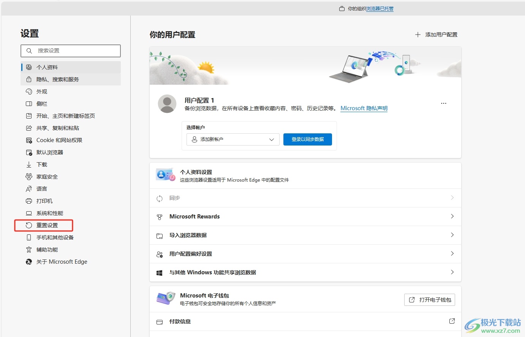Click the share icon beside 共享、复制和粘贴
This screenshot has width=525, height=337.
[29, 128]
